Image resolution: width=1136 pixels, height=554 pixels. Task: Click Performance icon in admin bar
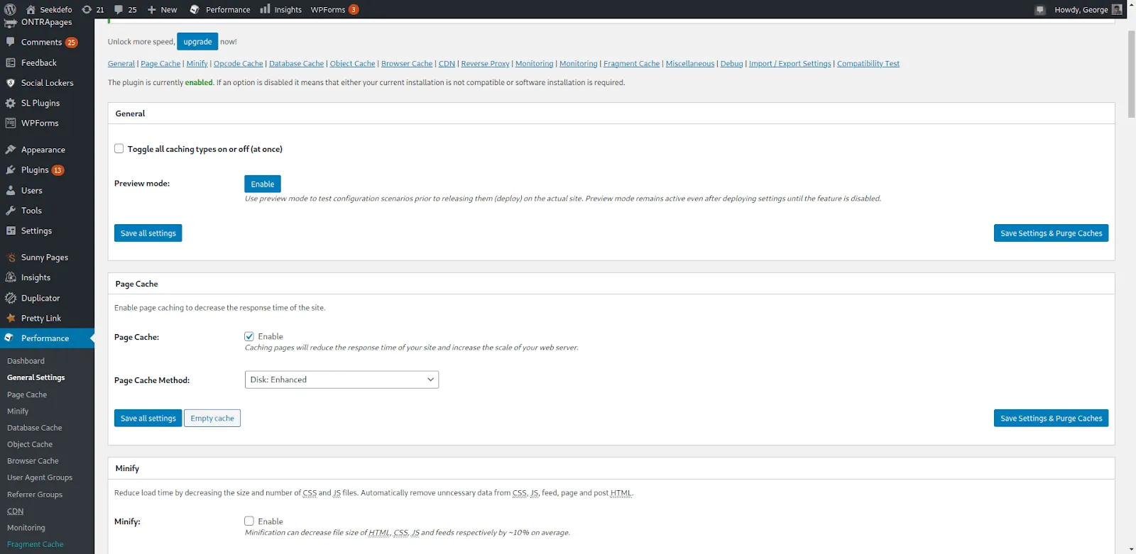(195, 9)
